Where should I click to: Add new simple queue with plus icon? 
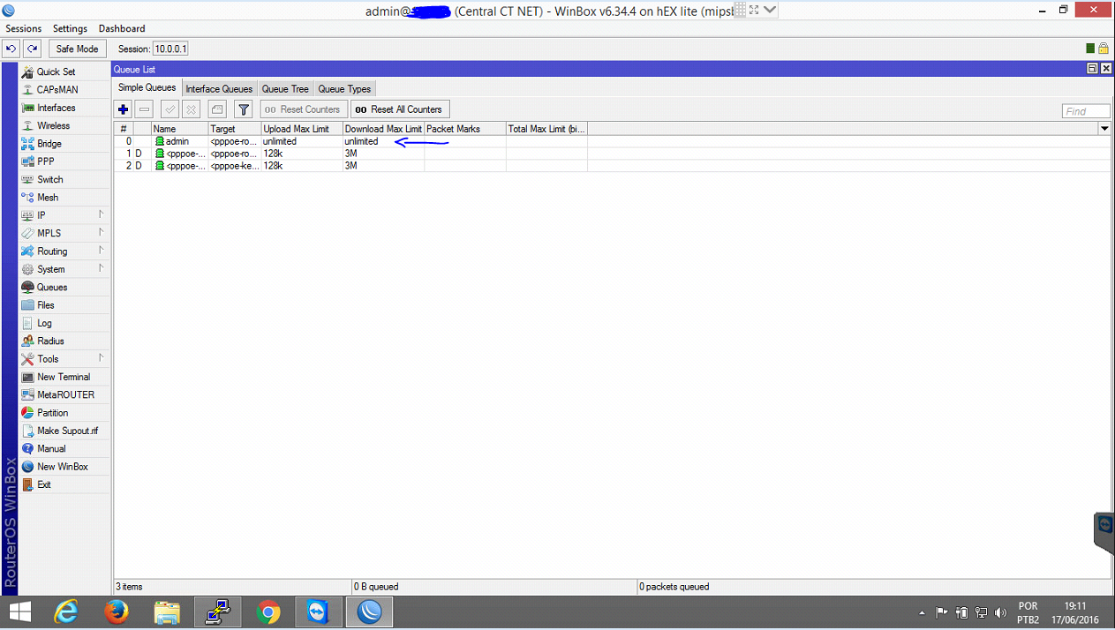click(x=123, y=109)
